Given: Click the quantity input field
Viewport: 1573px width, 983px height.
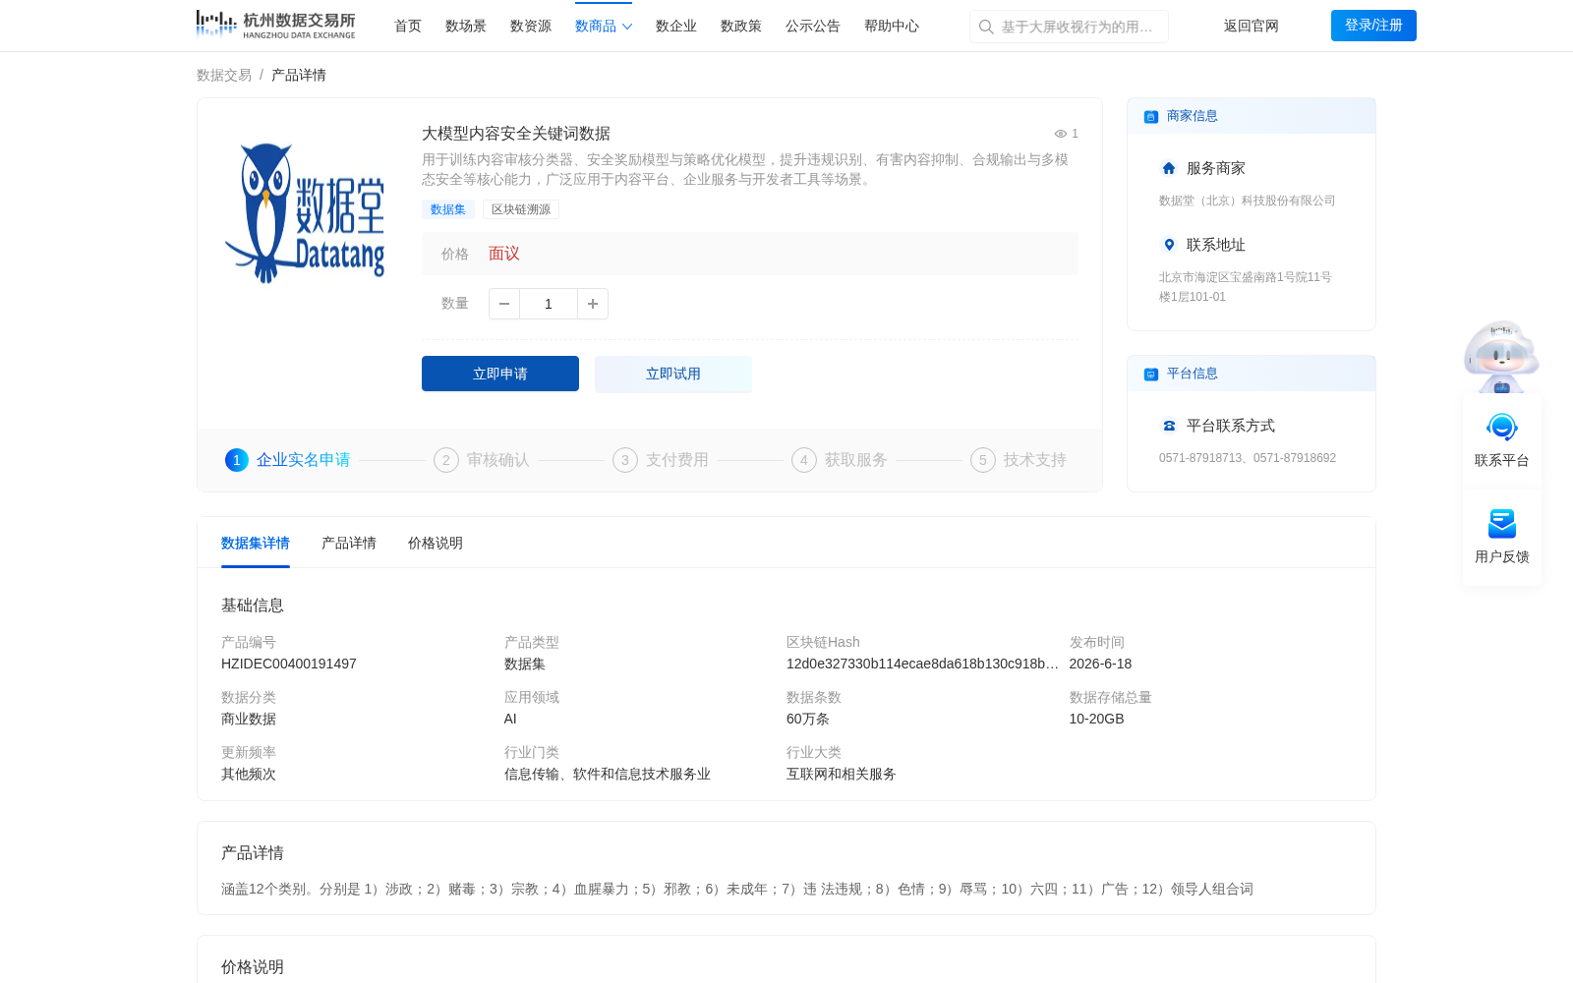Looking at the screenshot, I should pos(549,304).
